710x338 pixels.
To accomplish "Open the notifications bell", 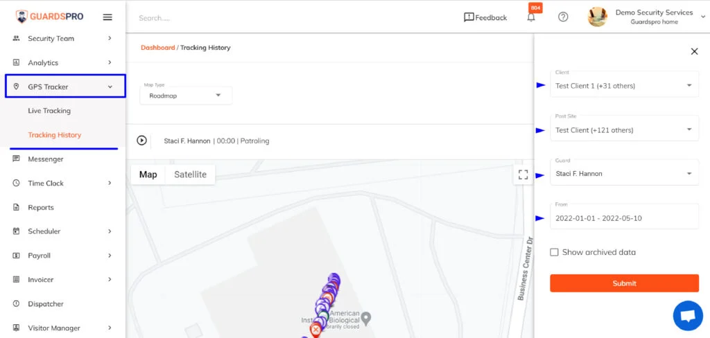I will tap(531, 17).
